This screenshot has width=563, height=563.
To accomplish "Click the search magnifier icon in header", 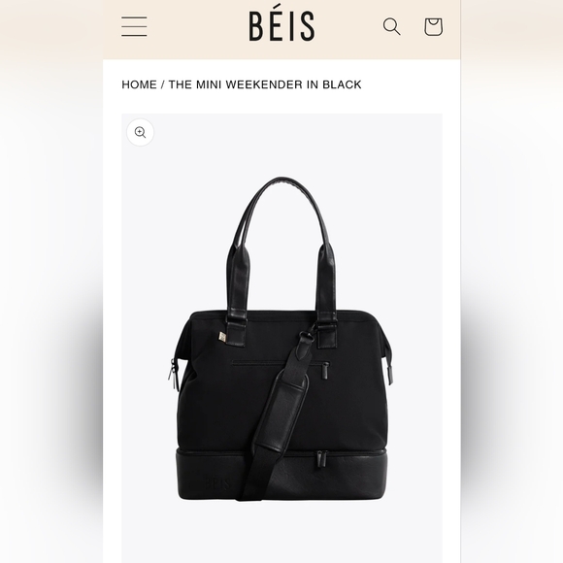I will [392, 26].
